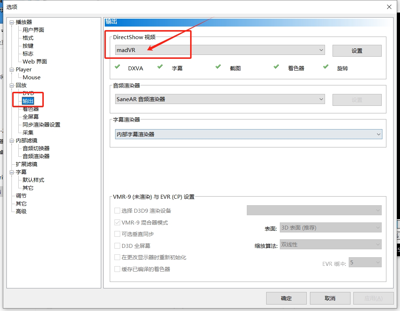Select 着色器 tree entry
Viewport: 400px width, 311px height.
(x=30, y=109)
